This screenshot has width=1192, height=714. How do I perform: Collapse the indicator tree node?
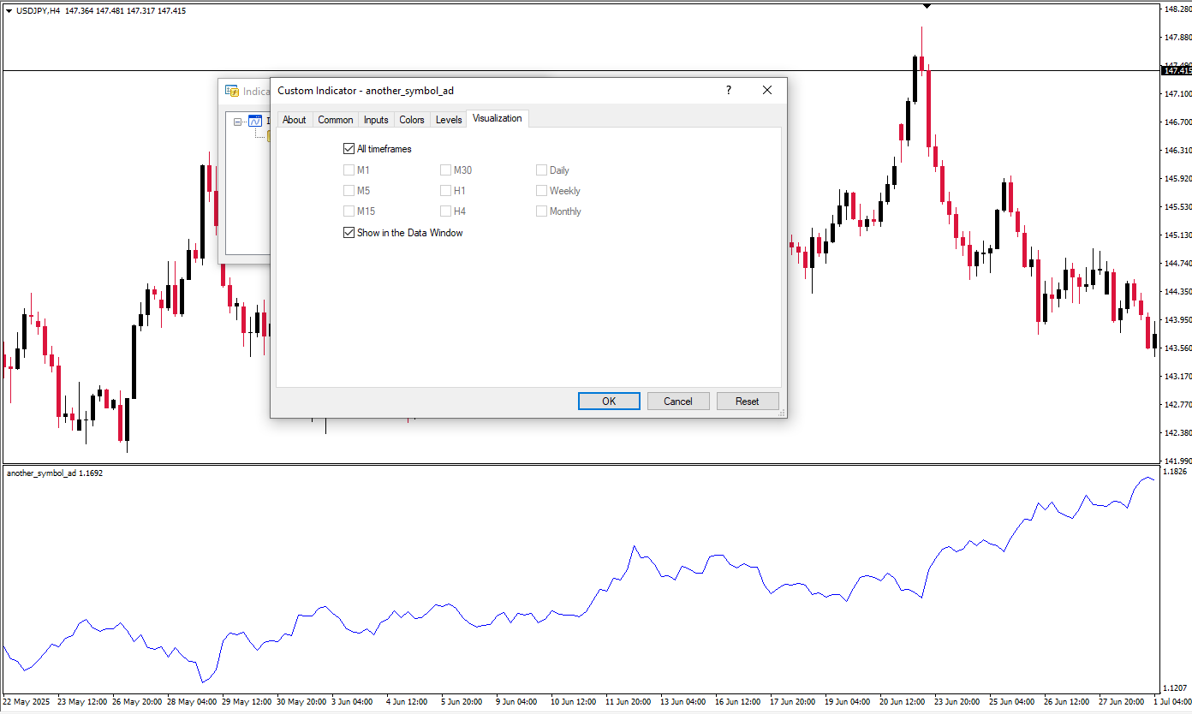coord(238,122)
